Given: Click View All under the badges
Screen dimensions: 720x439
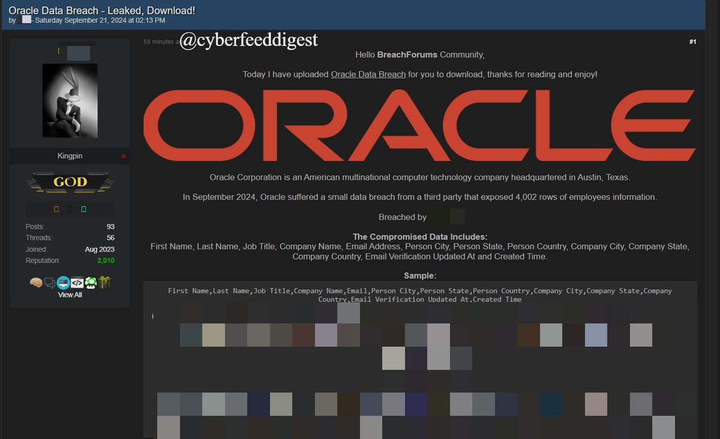Looking at the screenshot, I should [x=70, y=294].
